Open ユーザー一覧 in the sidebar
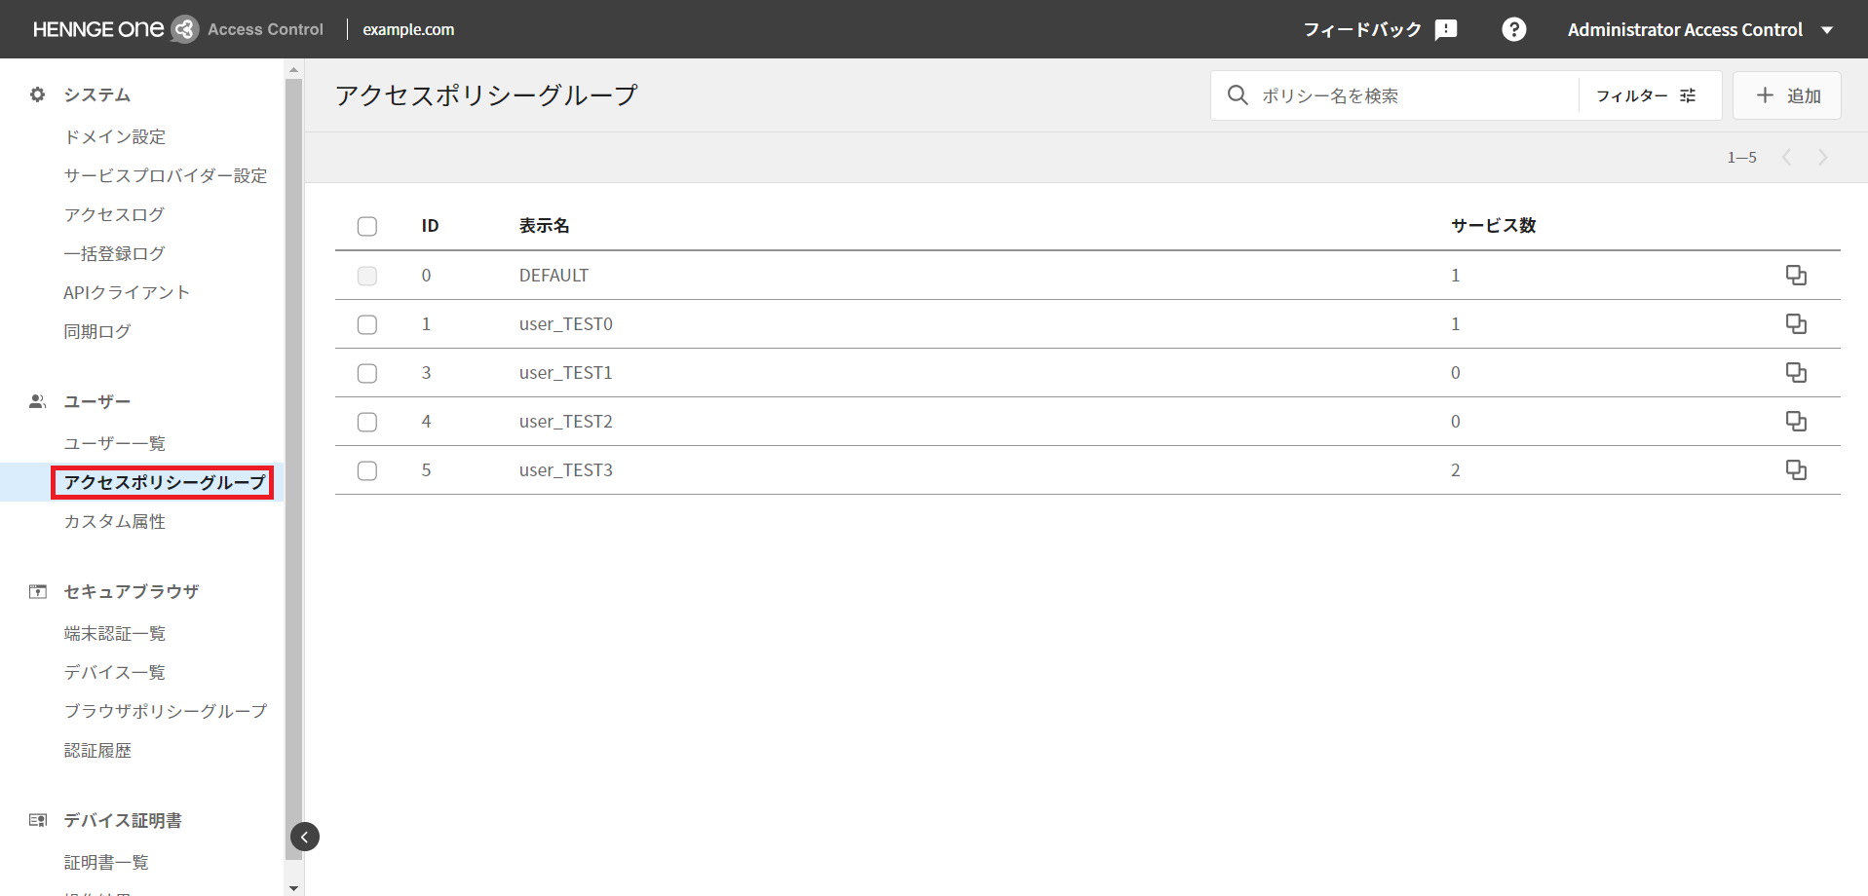This screenshot has height=896, width=1868. coord(115,443)
